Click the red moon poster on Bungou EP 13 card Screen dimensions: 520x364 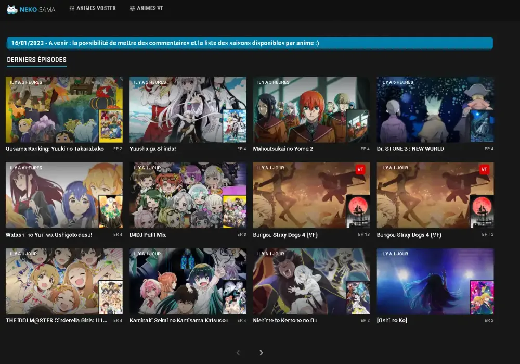358,211
